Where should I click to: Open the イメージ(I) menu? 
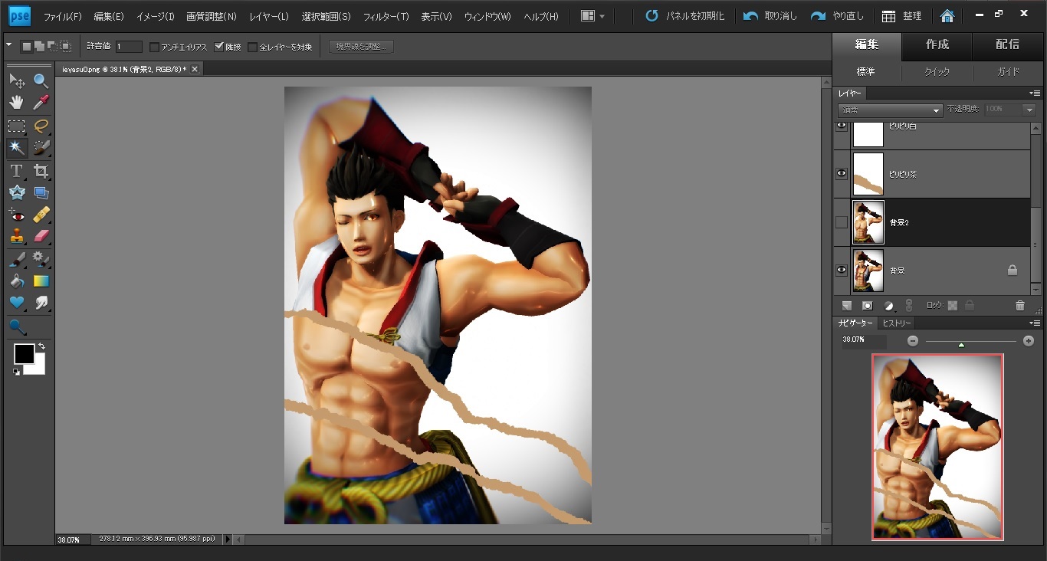coord(156,16)
